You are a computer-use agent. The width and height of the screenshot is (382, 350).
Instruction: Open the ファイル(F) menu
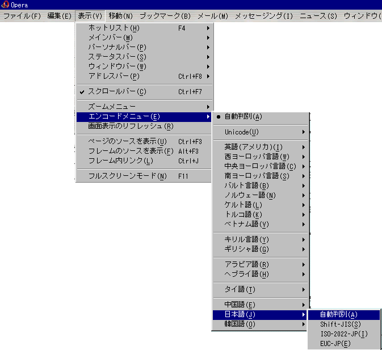tap(22, 16)
